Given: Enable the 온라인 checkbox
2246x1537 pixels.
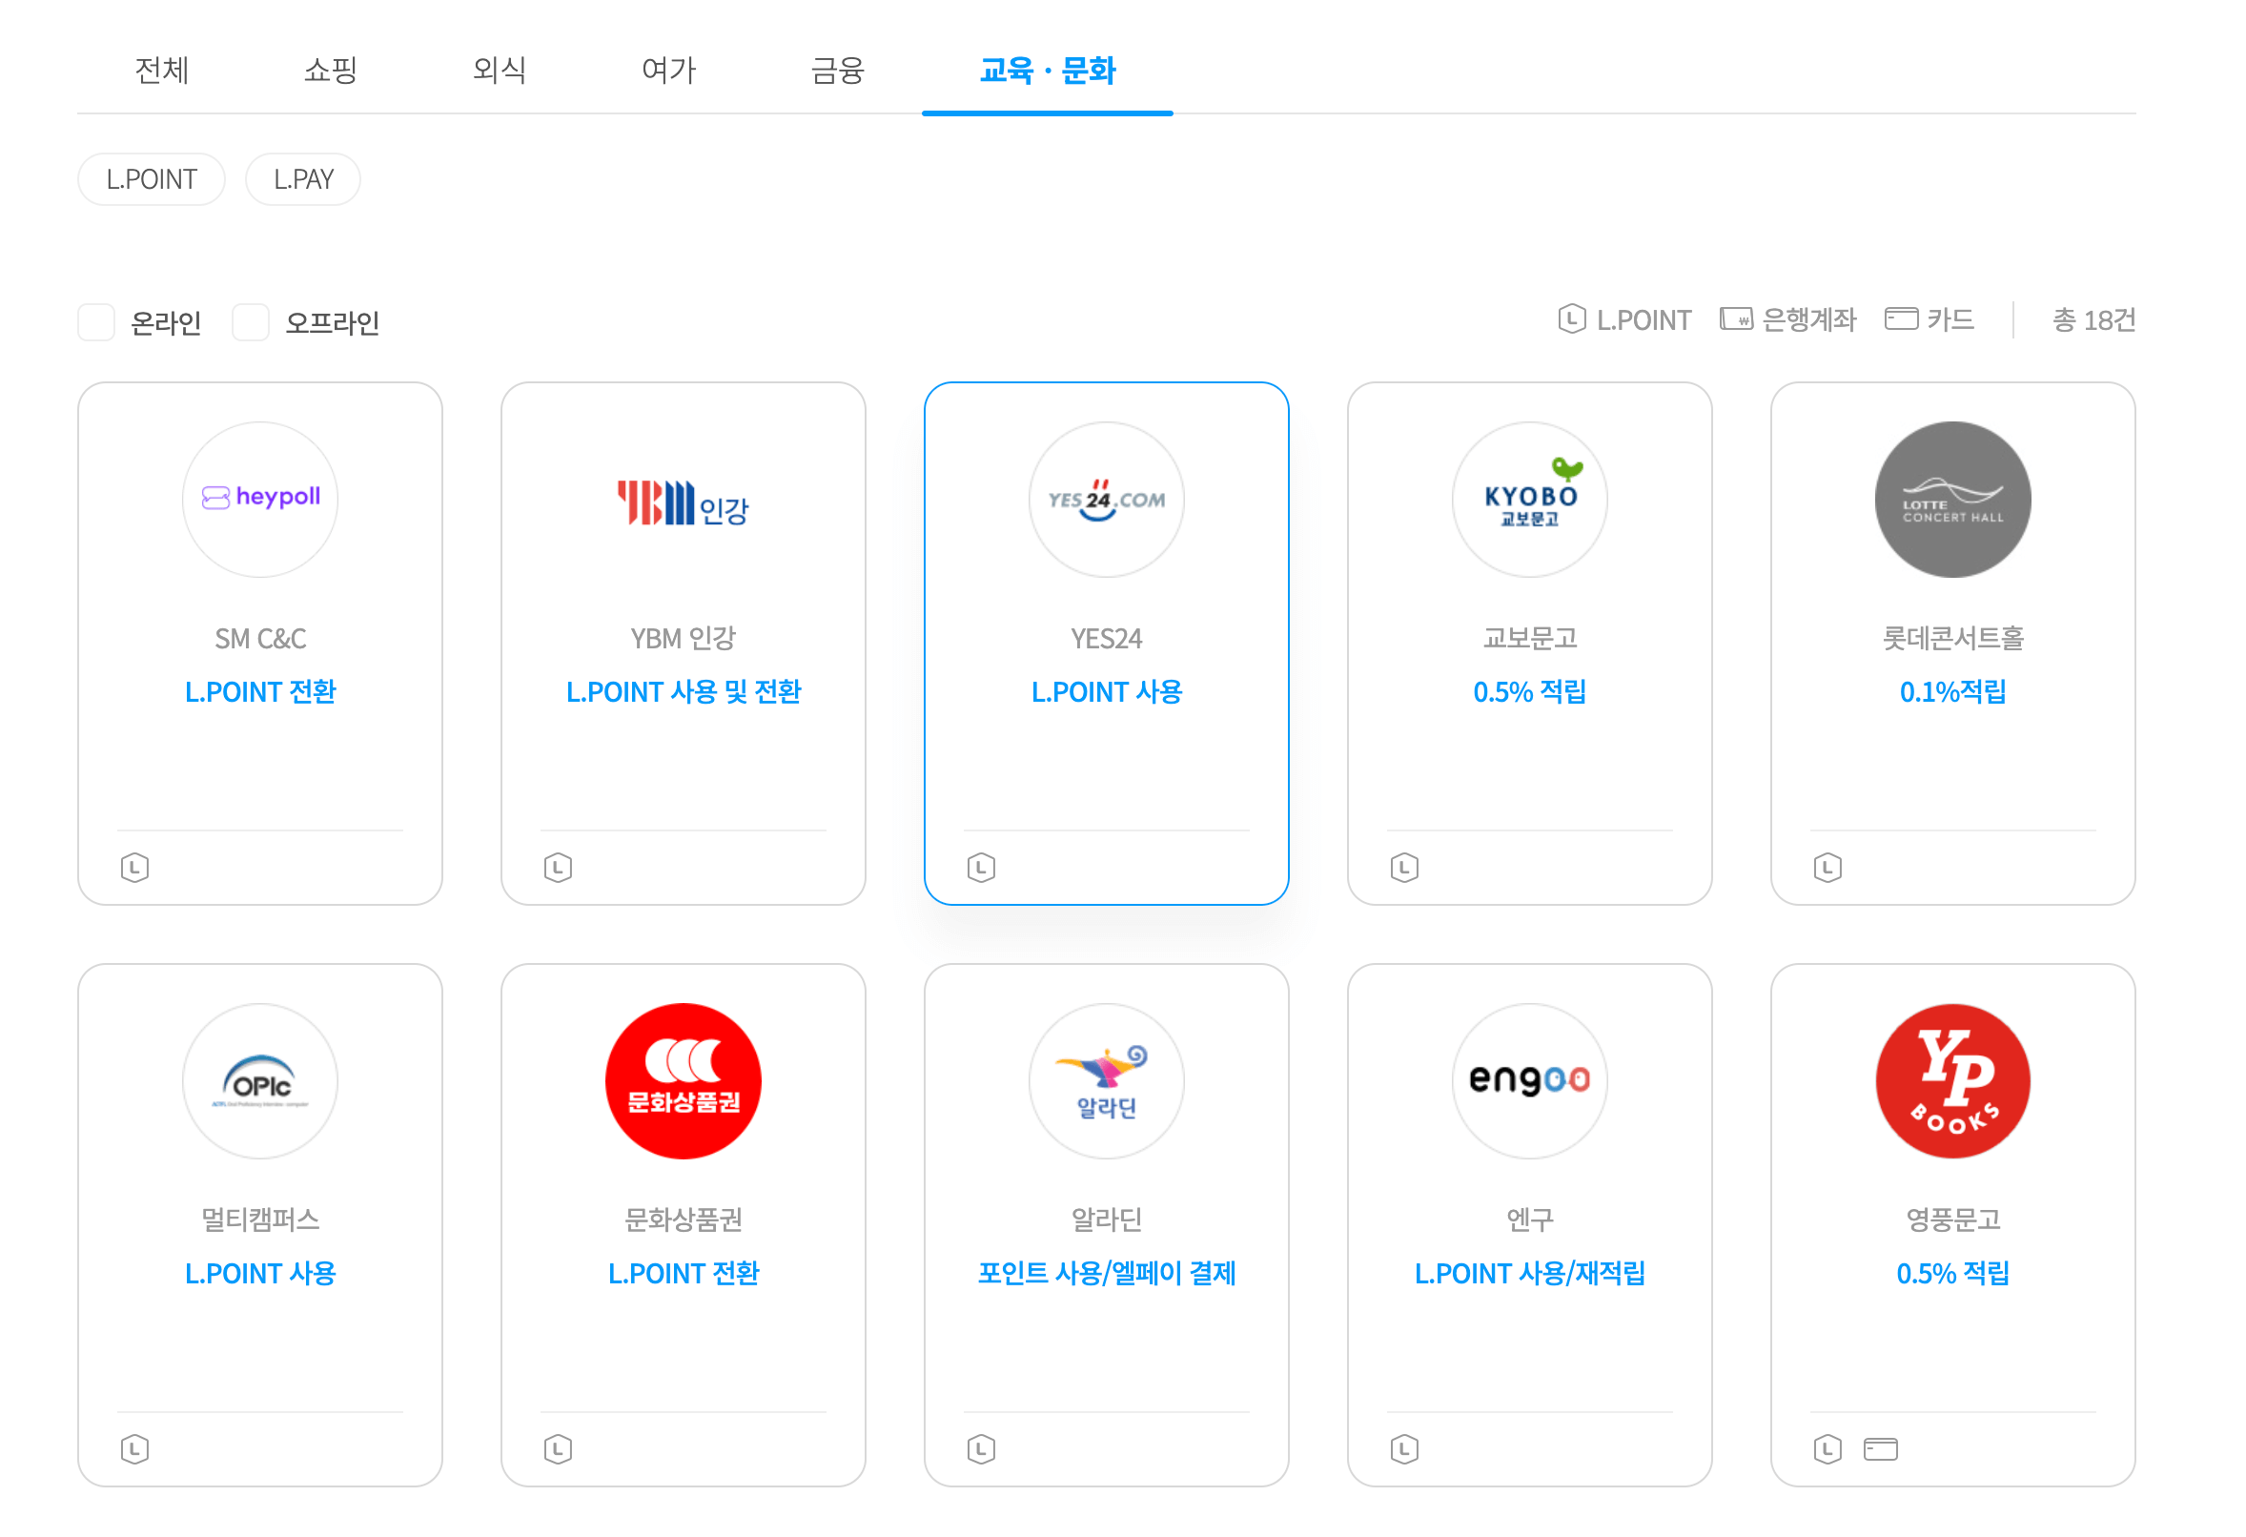Looking at the screenshot, I should tap(96, 323).
